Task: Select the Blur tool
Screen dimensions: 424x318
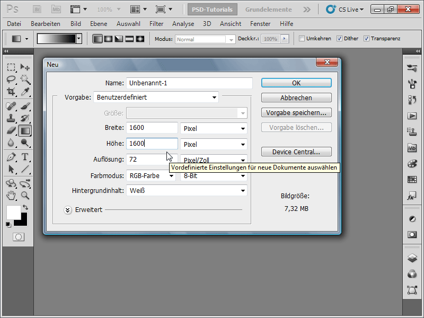Action: click(x=11, y=143)
